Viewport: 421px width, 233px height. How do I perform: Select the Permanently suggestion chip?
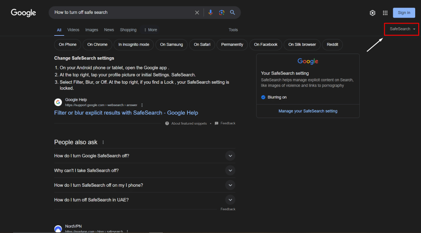(232, 44)
